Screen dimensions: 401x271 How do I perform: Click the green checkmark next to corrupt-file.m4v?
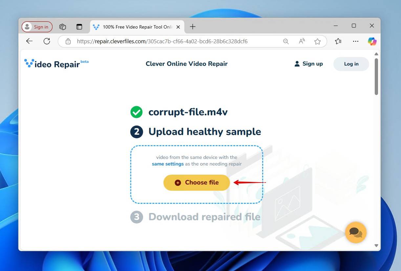click(137, 112)
